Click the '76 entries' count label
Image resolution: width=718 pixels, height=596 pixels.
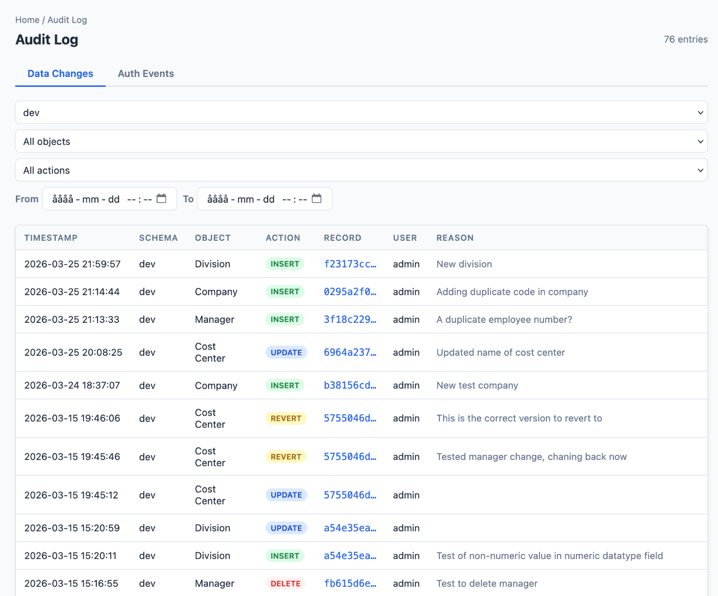point(686,39)
